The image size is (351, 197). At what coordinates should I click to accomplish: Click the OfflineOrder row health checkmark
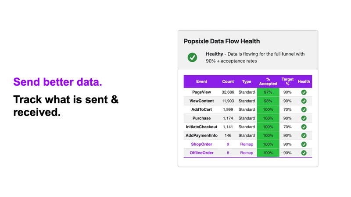tap(304, 153)
